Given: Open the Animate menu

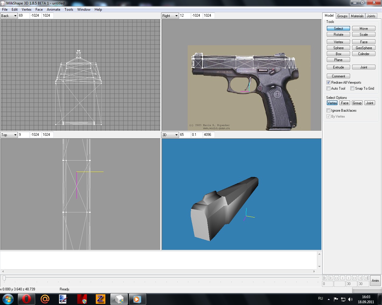Looking at the screenshot, I should point(53,10).
